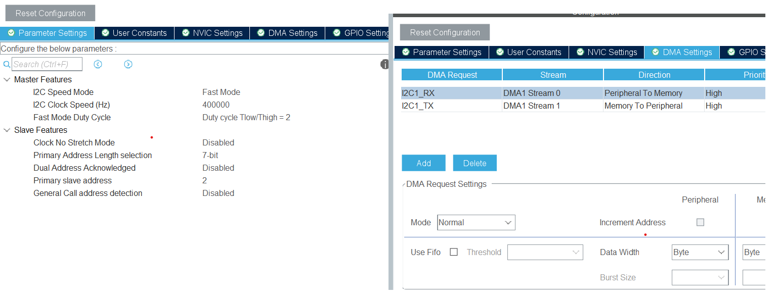The width and height of the screenshot is (777, 299).
Task: Toggle Peripheral Increment Address checkbox
Action: [x=700, y=222]
